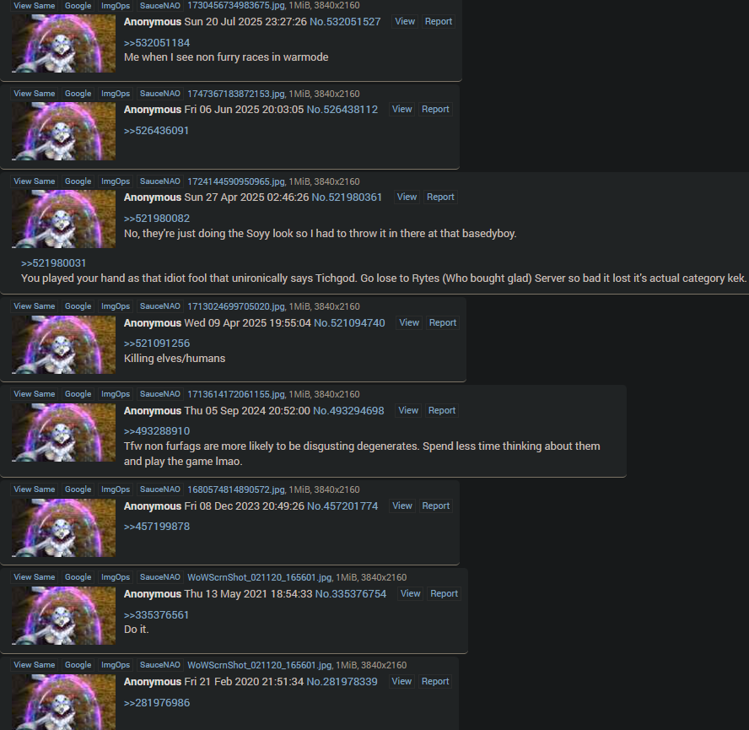
Task: Search SauceNAO for 1724144590950965.jpg
Action: coord(160,181)
